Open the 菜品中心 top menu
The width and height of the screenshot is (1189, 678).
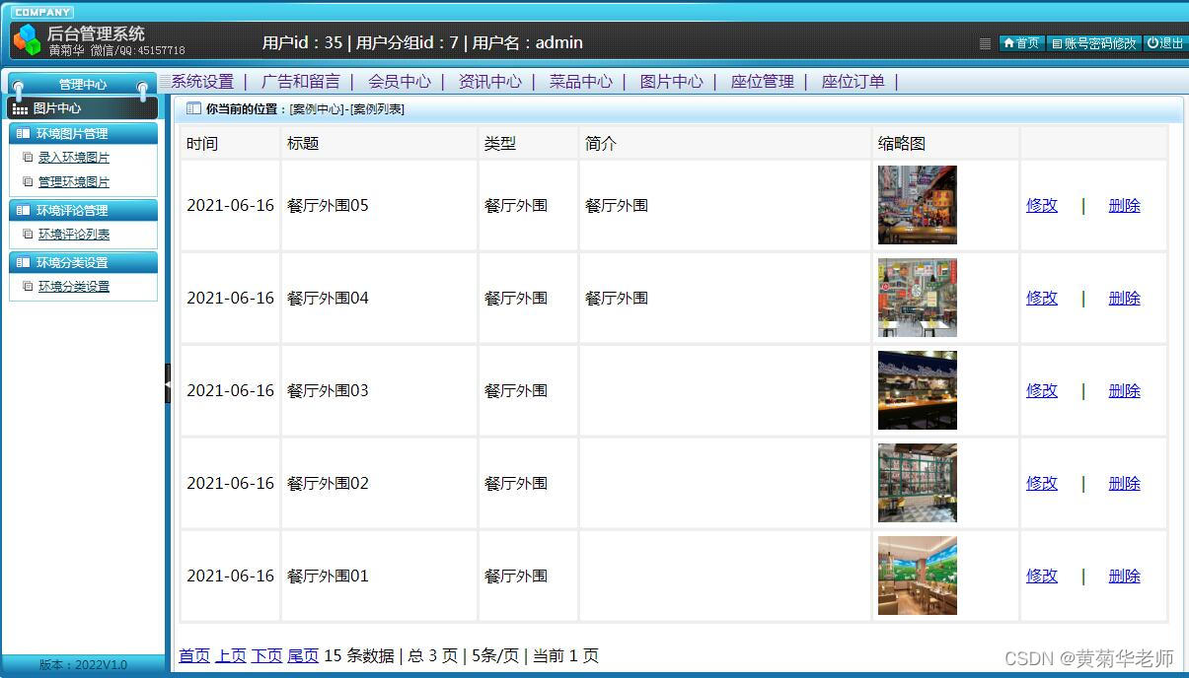click(580, 82)
